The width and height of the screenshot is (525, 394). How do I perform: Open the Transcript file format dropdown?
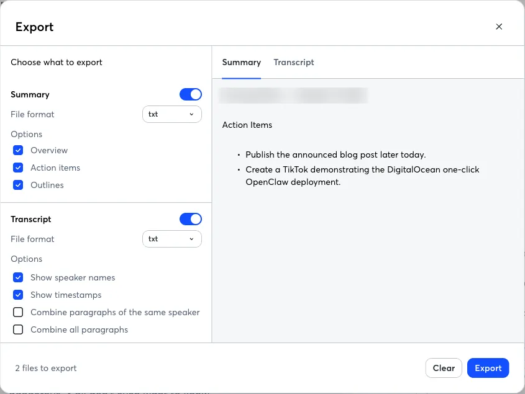tap(171, 239)
